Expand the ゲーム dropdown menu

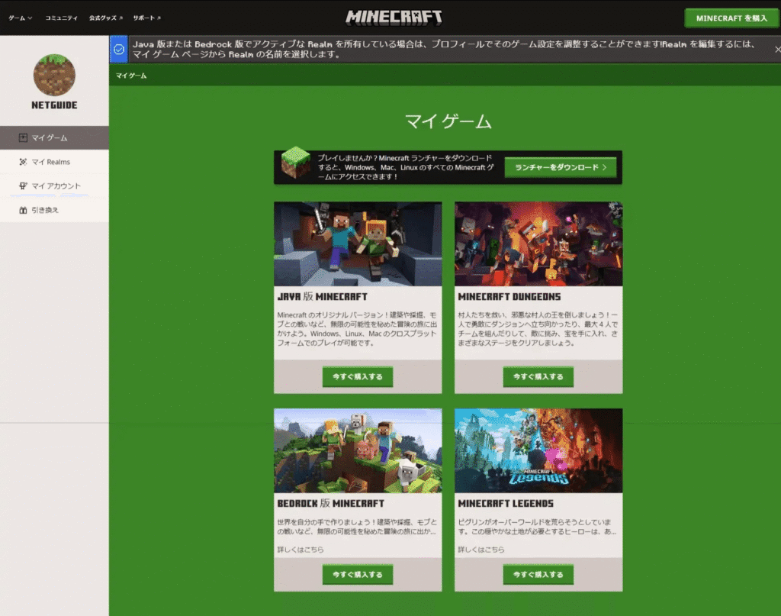pyautogui.click(x=21, y=18)
